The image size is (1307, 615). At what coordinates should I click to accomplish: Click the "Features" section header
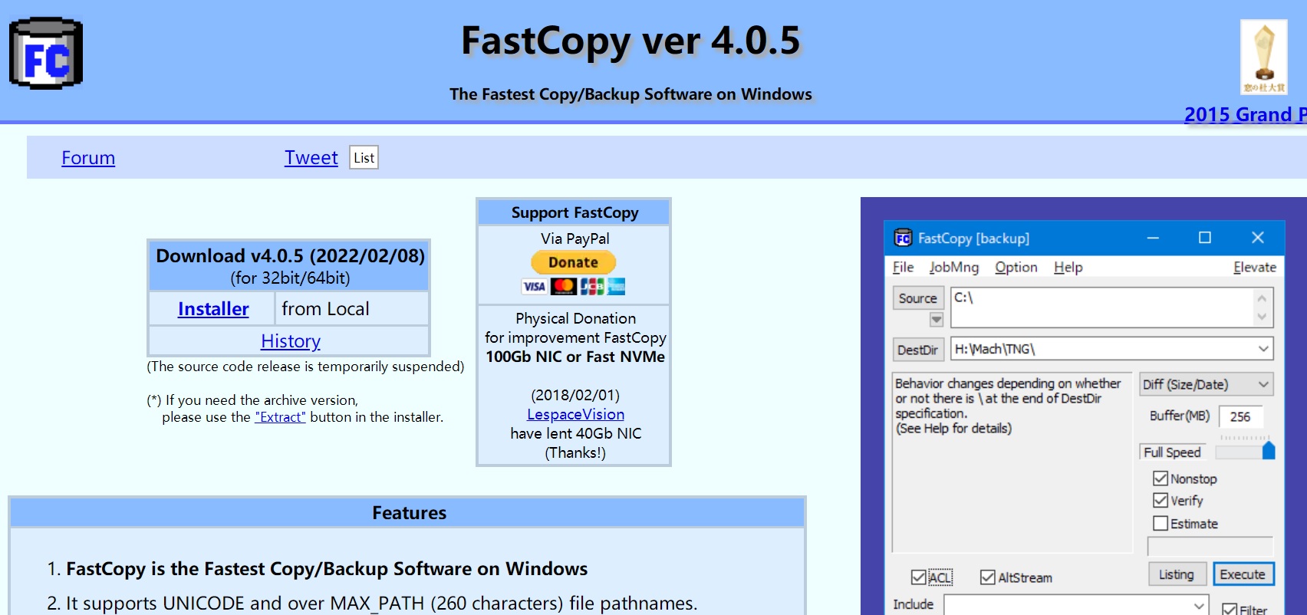[409, 513]
